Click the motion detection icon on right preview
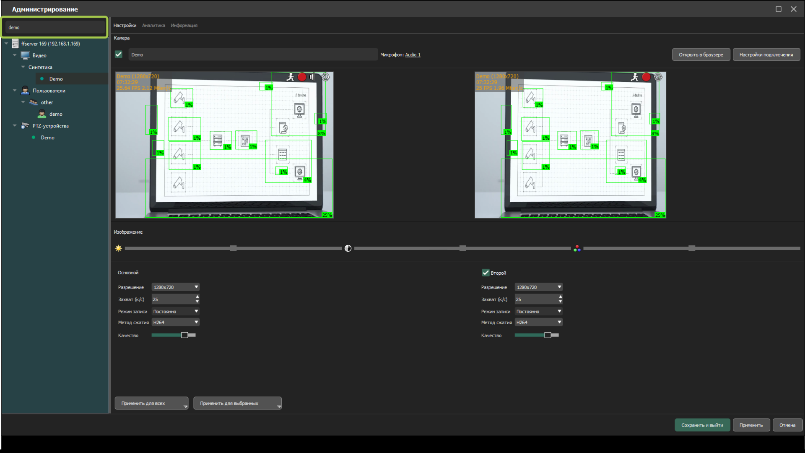805x453 pixels. click(635, 77)
